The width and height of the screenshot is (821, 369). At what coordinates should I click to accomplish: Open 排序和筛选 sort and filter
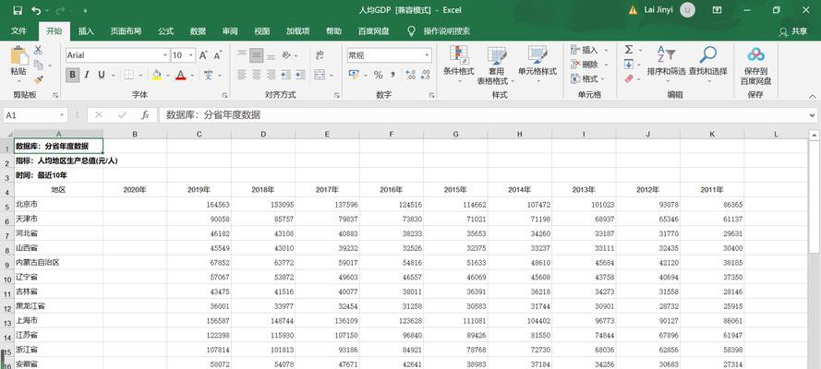point(666,63)
